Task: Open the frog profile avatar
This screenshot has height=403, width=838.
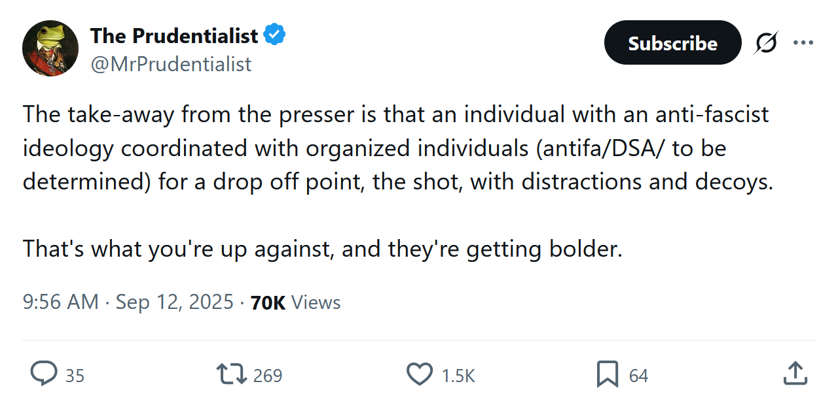Action: (x=50, y=48)
